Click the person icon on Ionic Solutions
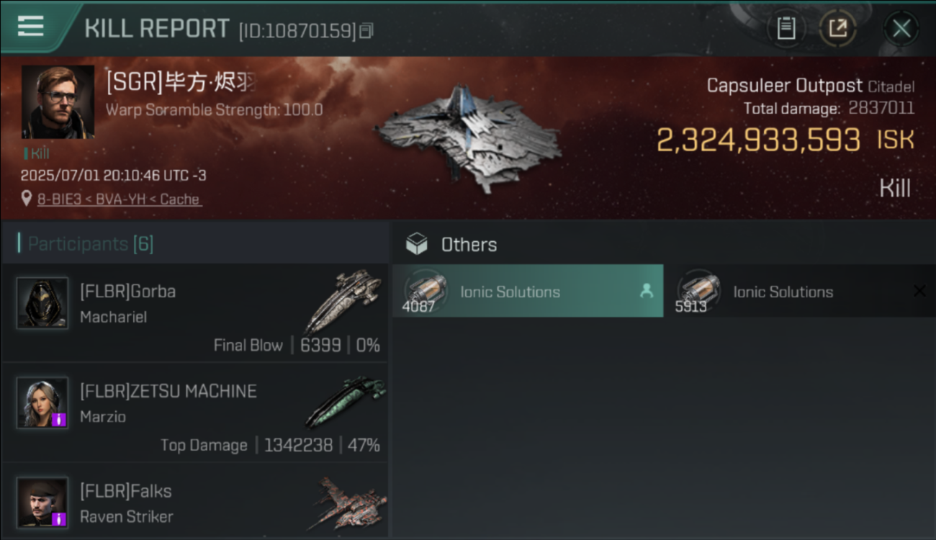The height and width of the screenshot is (540, 936). pyautogui.click(x=647, y=291)
